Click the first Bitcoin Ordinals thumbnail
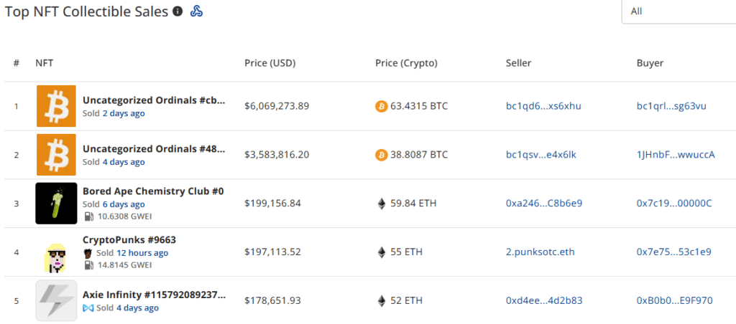 tap(56, 106)
